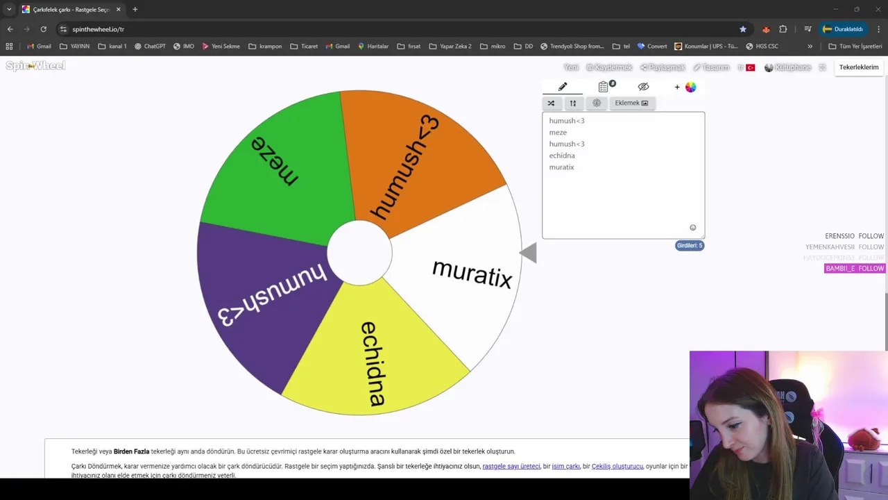Click the Girdileri: 5 badge
This screenshot has width=888, height=500.
(690, 246)
